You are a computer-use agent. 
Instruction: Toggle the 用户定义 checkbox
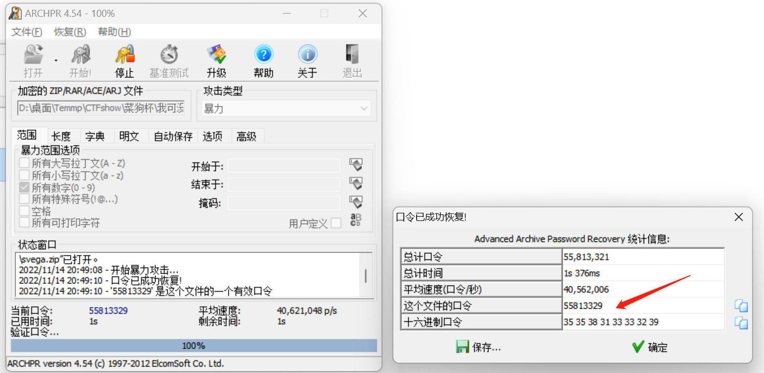point(336,223)
